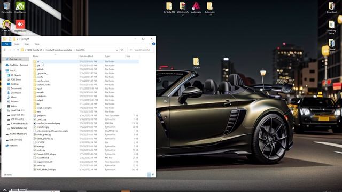The width and height of the screenshot is (342, 192).
Task: Select the notebooks folder row
Action: 85,96
